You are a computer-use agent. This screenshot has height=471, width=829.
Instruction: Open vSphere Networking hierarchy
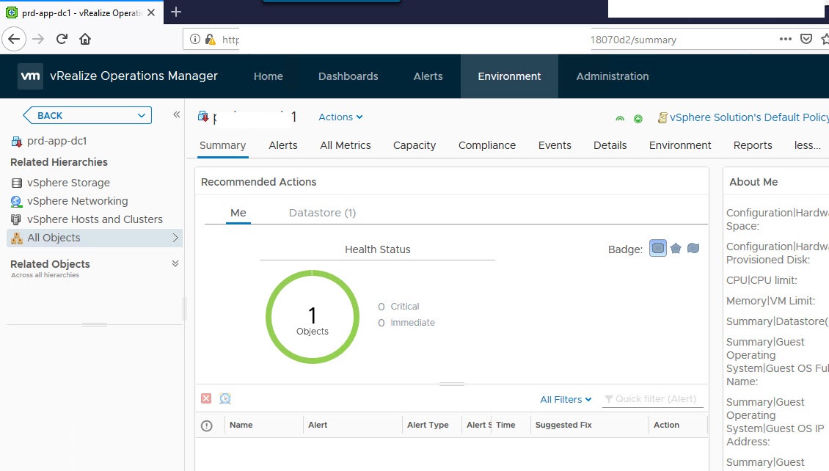point(77,201)
